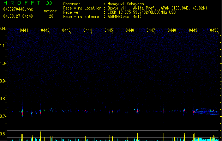The image size is (222, 141).
Task: Click the Receiver label
Action: tap(72, 12)
